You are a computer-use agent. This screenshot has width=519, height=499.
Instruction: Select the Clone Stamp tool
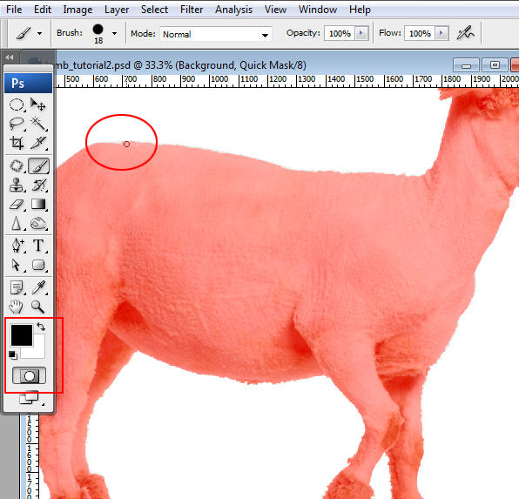click(17, 185)
